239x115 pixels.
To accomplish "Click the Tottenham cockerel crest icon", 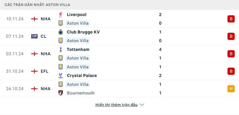I will click(61, 49).
